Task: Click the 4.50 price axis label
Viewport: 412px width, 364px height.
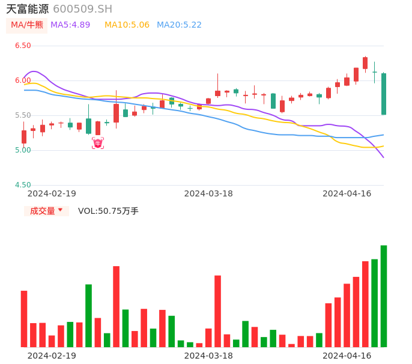Action: pos(23,185)
